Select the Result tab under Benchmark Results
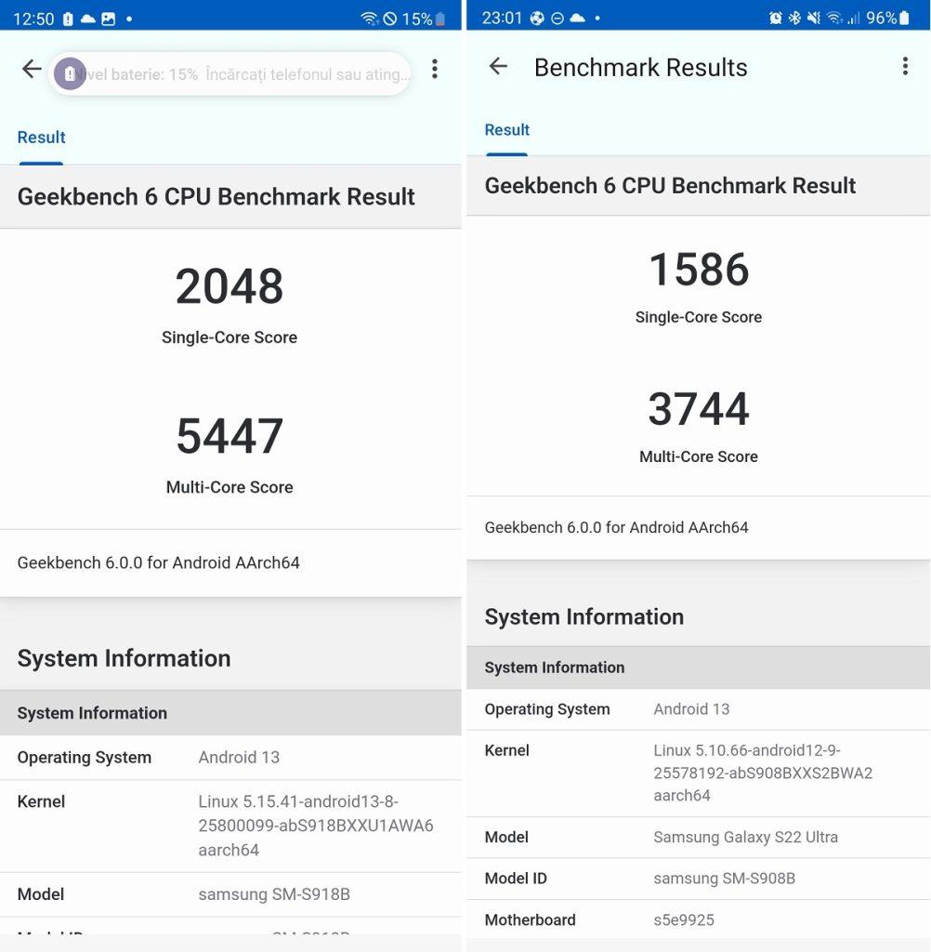Image resolution: width=931 pixels, height=952 pixels. click(x=506, y=130)
